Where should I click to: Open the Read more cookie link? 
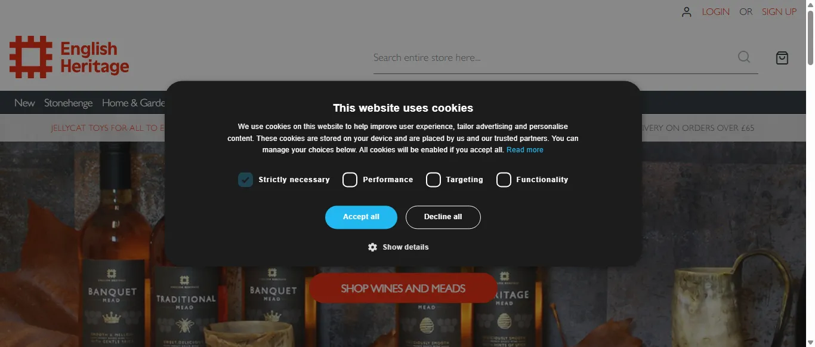[525, 150]
